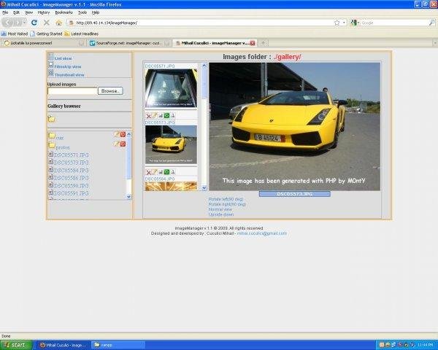
Task: Click the filmstrip scrollbar down arrow
Action: (204, 188)
